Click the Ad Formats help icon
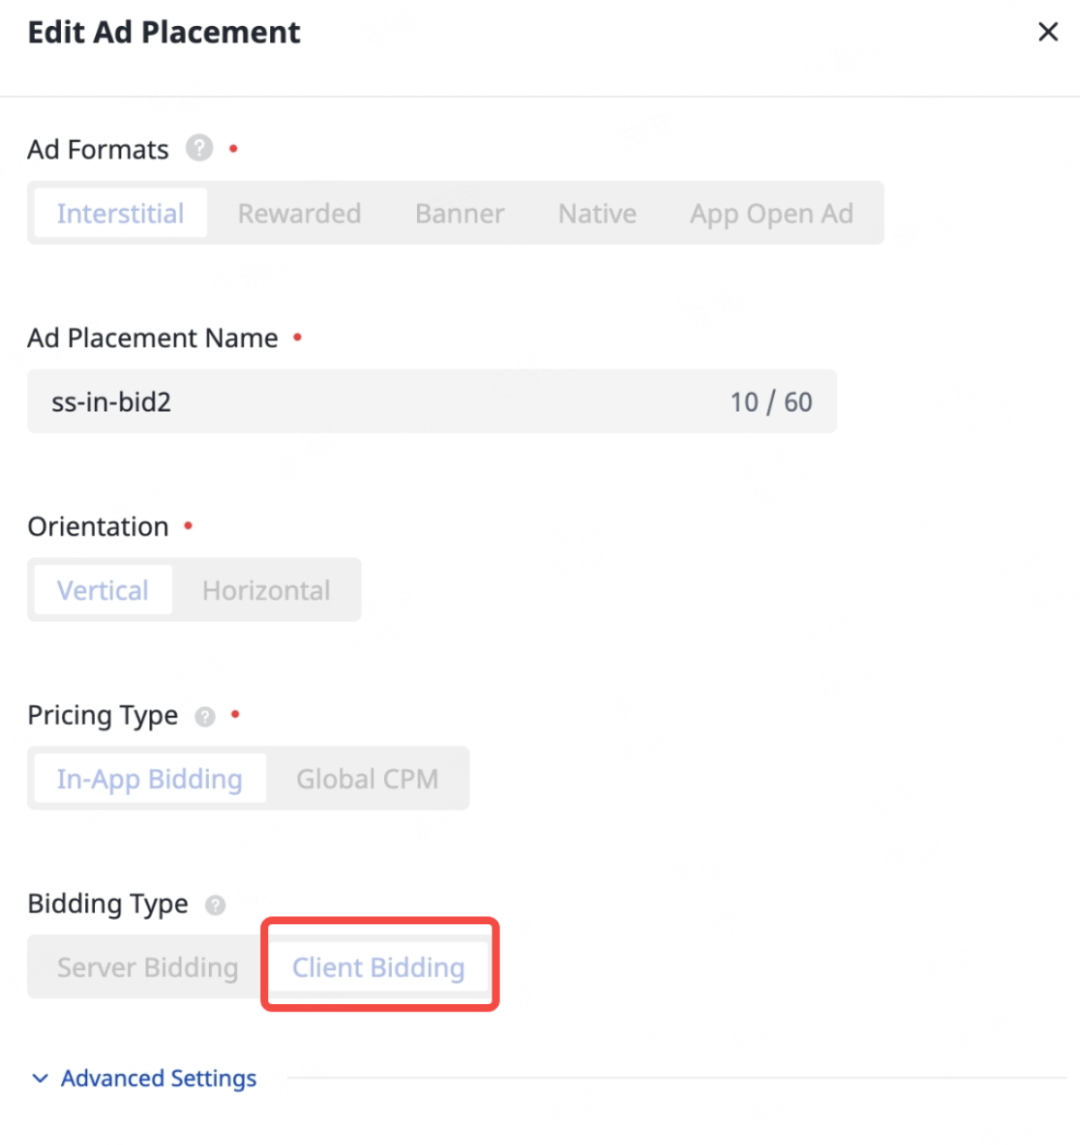 [x=199, y=148]
